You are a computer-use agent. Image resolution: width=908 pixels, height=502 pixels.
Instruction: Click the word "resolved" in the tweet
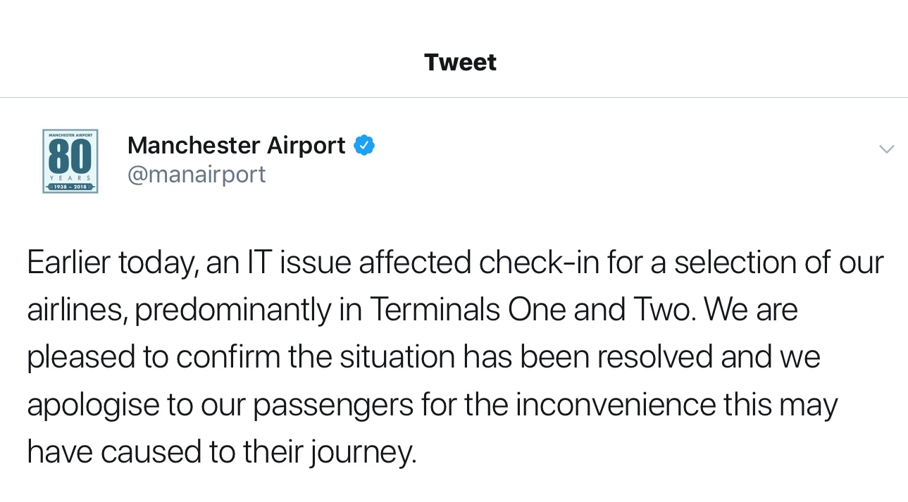(x=654, y=357)
